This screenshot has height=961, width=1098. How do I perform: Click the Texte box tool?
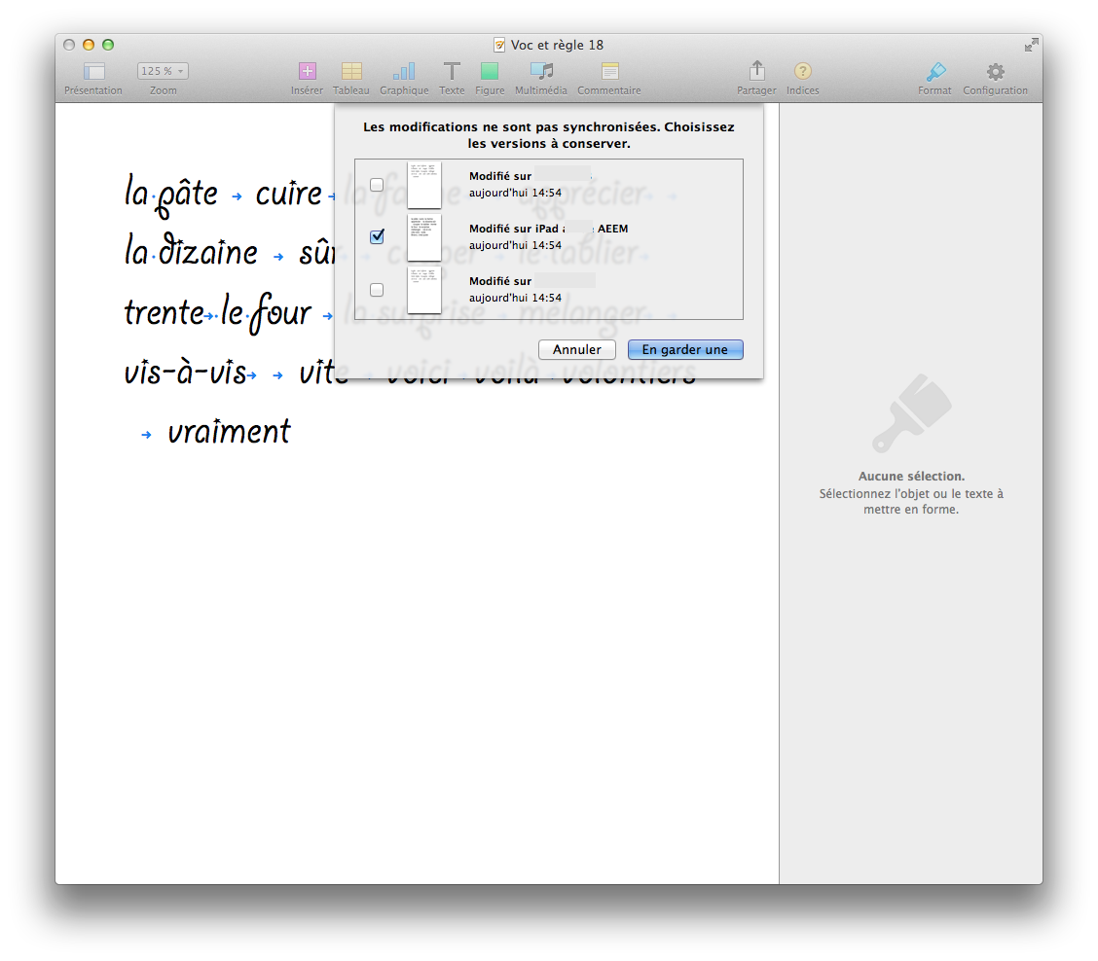tap(452, 72)
